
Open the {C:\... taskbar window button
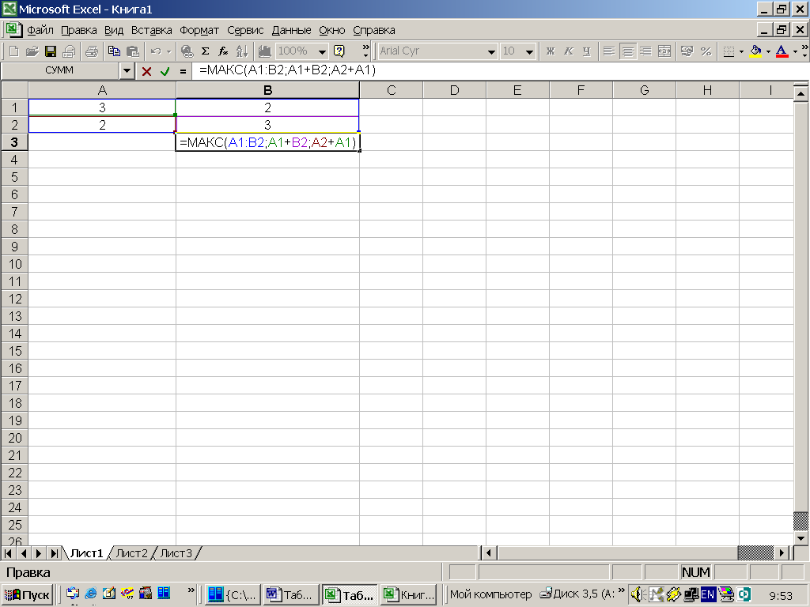[x=233, y=595]
